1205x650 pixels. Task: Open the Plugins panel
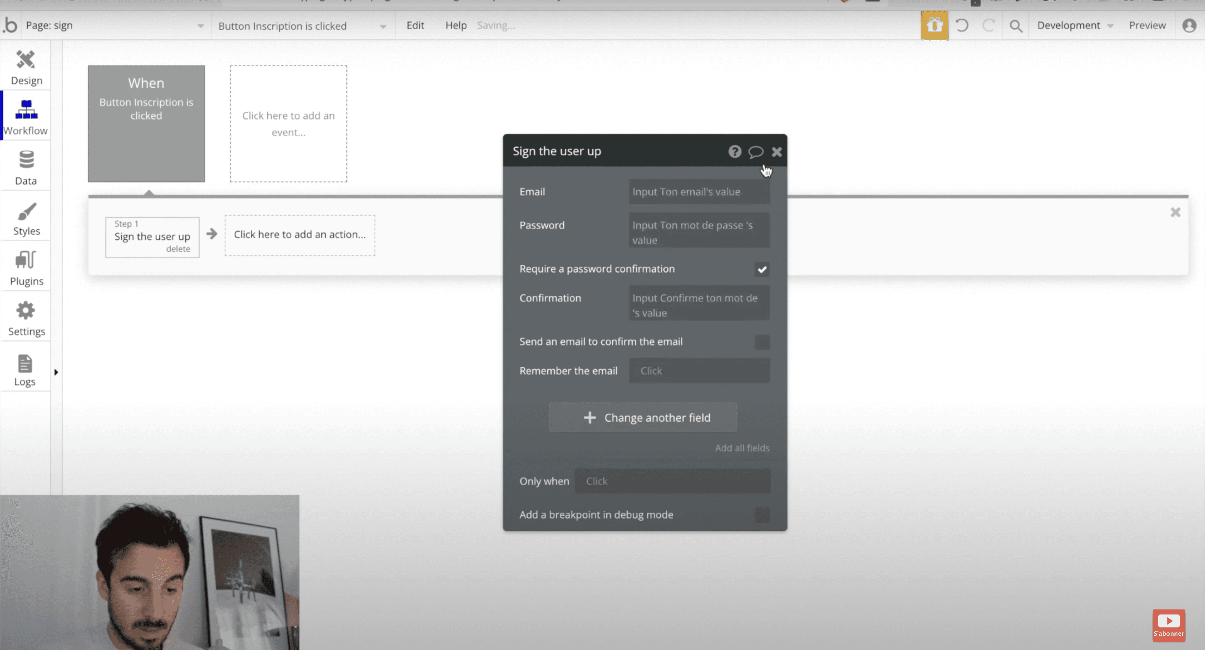[26, 266]
